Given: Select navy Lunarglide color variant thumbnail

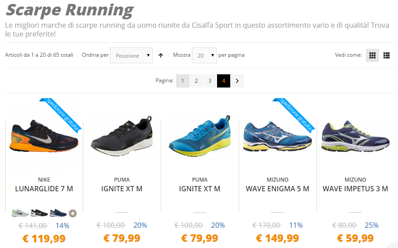Looking at the screenshot, I should [x=58, y=213].
